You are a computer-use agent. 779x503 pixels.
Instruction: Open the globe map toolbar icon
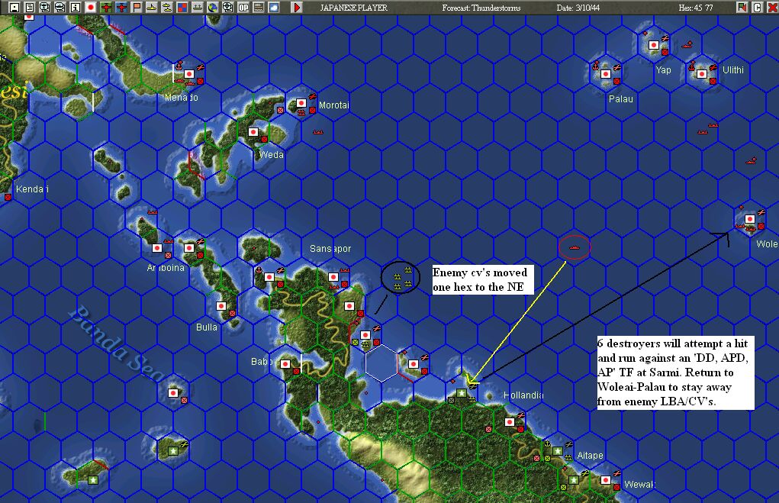(213, 8)
